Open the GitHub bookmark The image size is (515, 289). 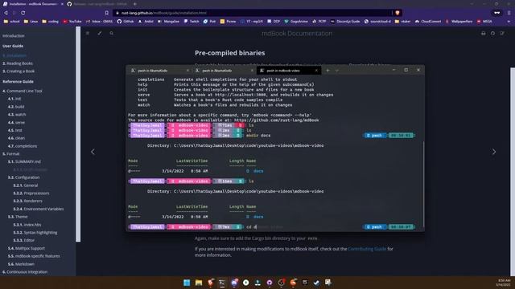[126, 22]
